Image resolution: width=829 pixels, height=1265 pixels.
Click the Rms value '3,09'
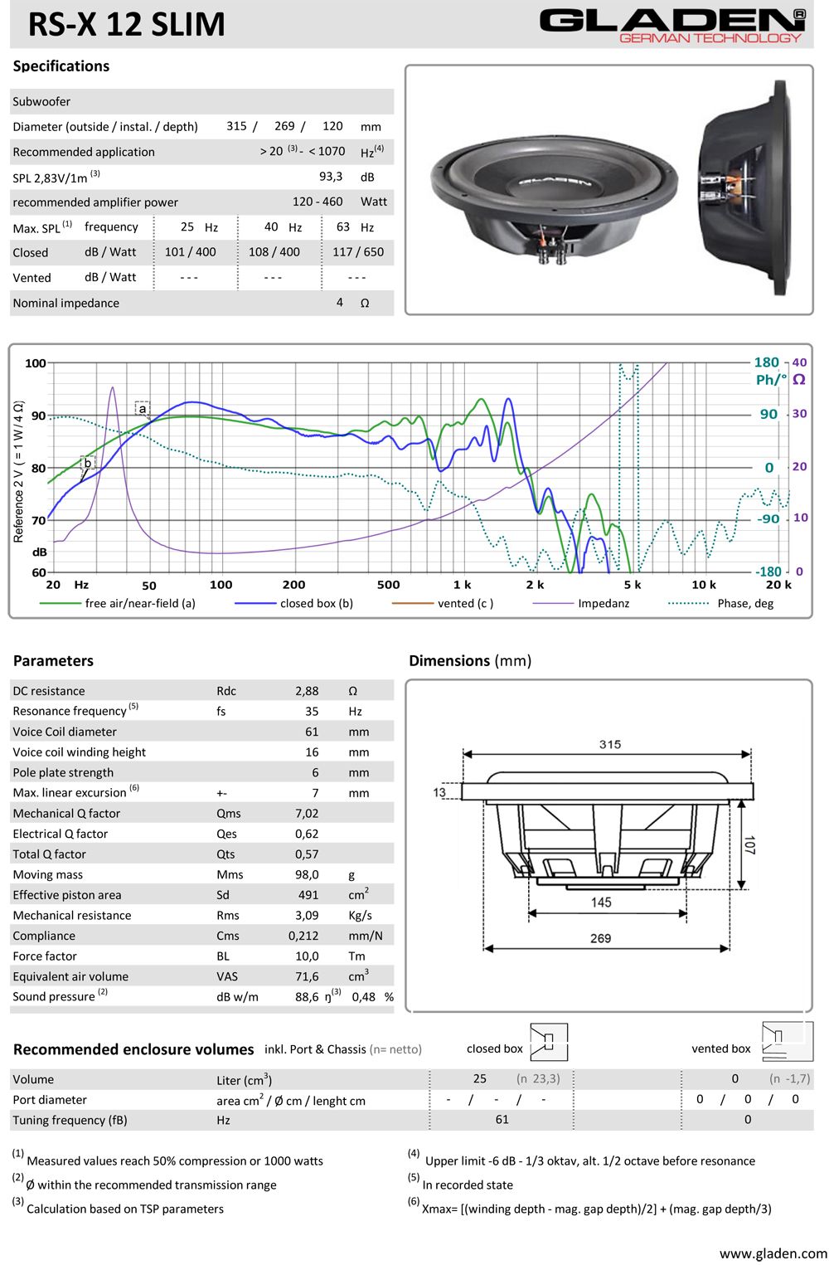pyautogui.click(x=307, y=916)
